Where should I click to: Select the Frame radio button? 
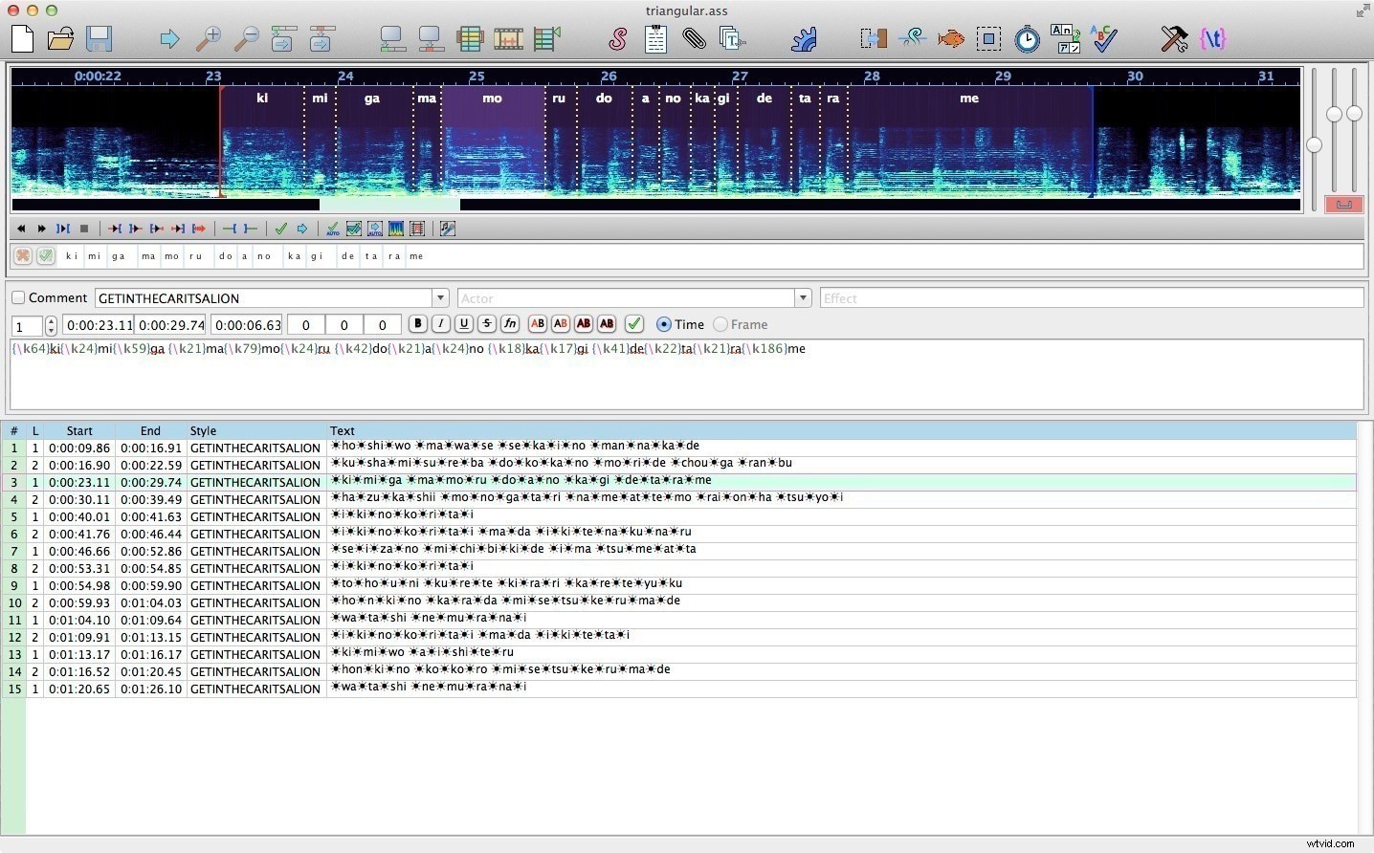[720, 324]
